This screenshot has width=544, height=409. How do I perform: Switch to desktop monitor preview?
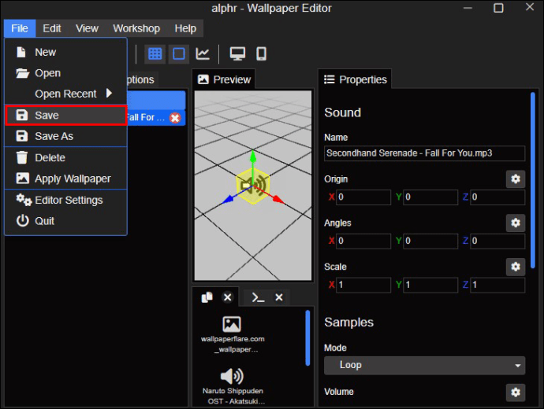237,54
